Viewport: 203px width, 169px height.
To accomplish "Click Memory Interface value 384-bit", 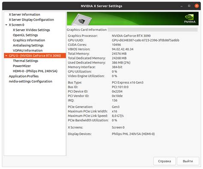I will [x=117, y=67].
